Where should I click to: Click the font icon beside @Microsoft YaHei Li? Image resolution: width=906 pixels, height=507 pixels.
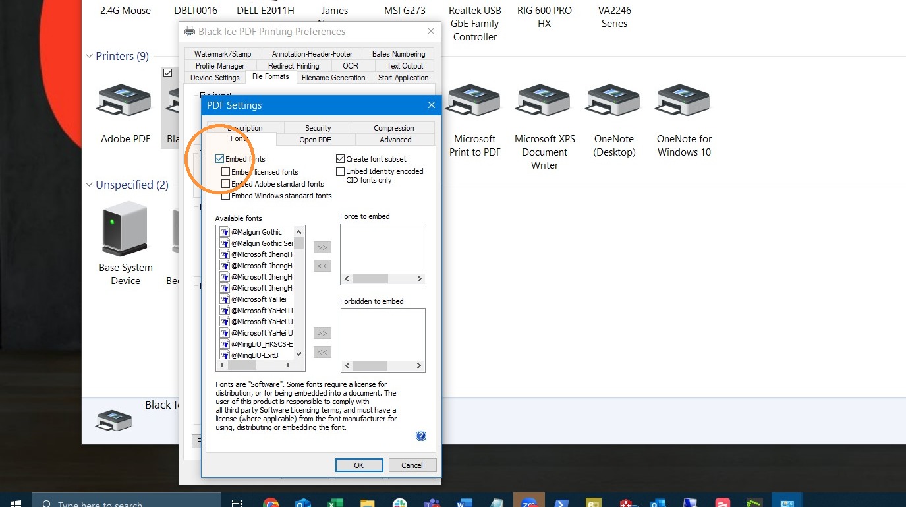coord(225,311)
